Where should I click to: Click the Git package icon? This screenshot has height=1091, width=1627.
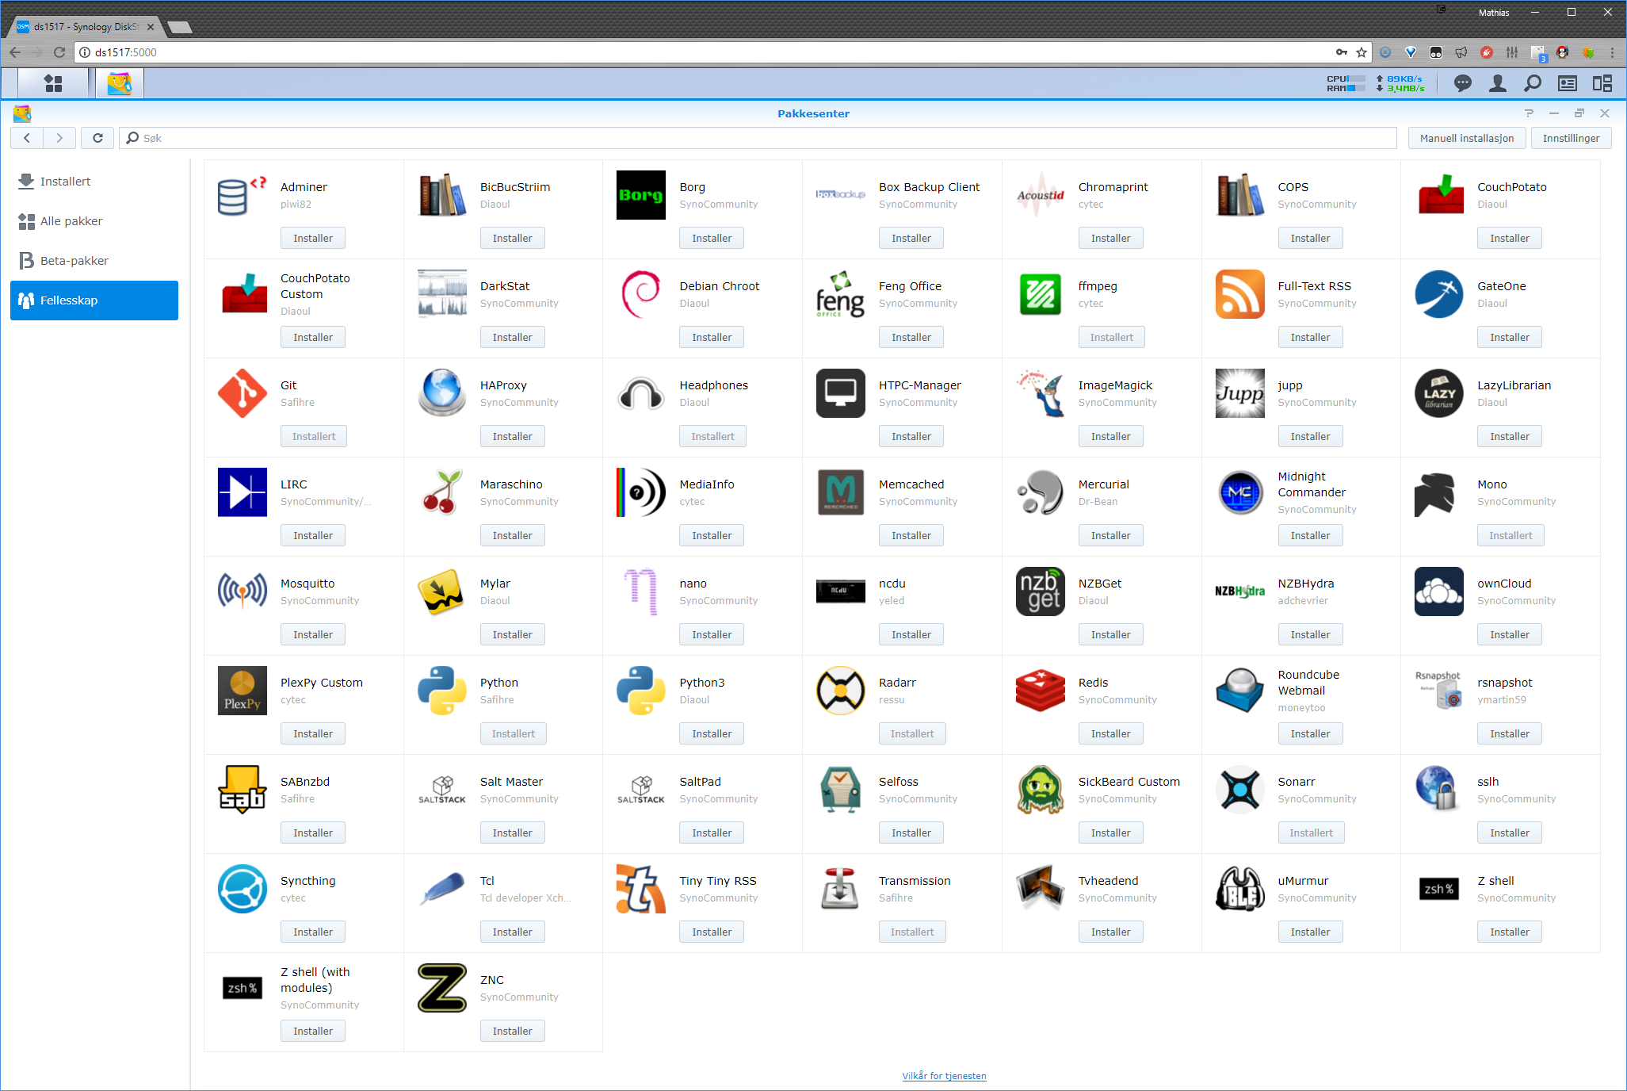coord(242,393)
